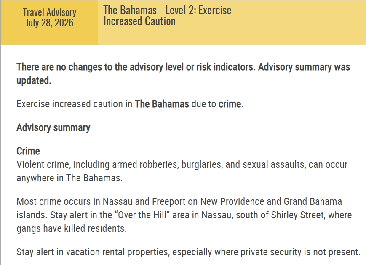
Task: Select the 'Advisory summary' heading
Action: pyautogui.click(x=53, y=127)
